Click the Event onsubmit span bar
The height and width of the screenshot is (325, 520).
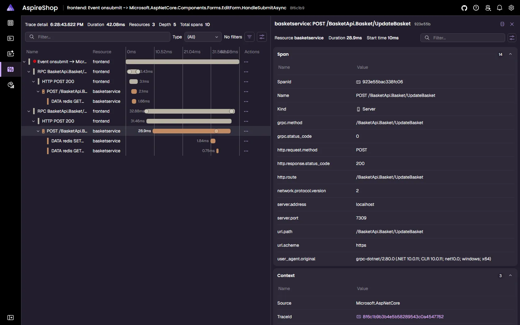182,62
